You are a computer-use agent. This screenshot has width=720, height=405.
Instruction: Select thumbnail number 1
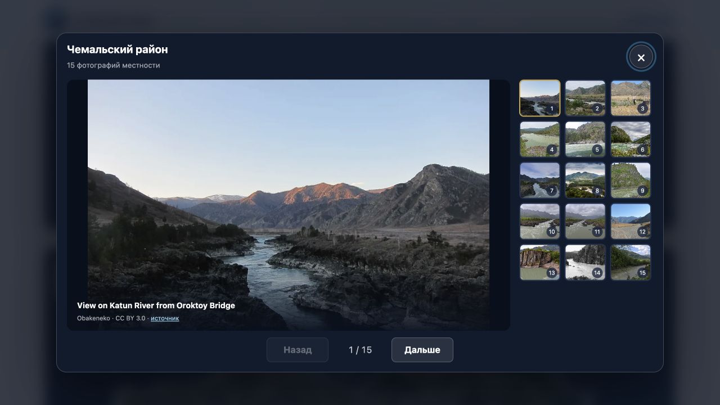click(540, 98)
